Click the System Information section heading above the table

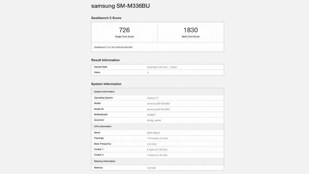click(106, 84)
